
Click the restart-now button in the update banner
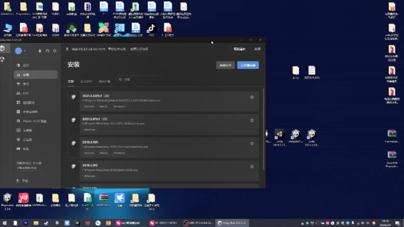pyautogui.click(x=239, y=49)
